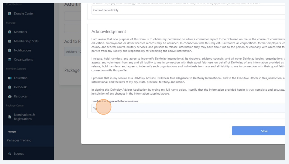Open the Donate Center page
Image resolution: width=289 pixels, height=164 pixels.
24,13
